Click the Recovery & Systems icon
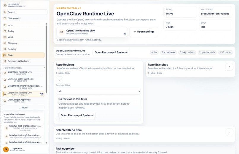The width and height of the screenshot is (239, 154). point(5,61)
